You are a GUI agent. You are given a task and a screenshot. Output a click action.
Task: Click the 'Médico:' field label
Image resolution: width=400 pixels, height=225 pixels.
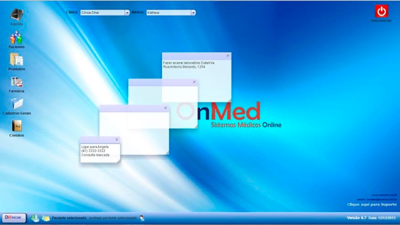138,12
